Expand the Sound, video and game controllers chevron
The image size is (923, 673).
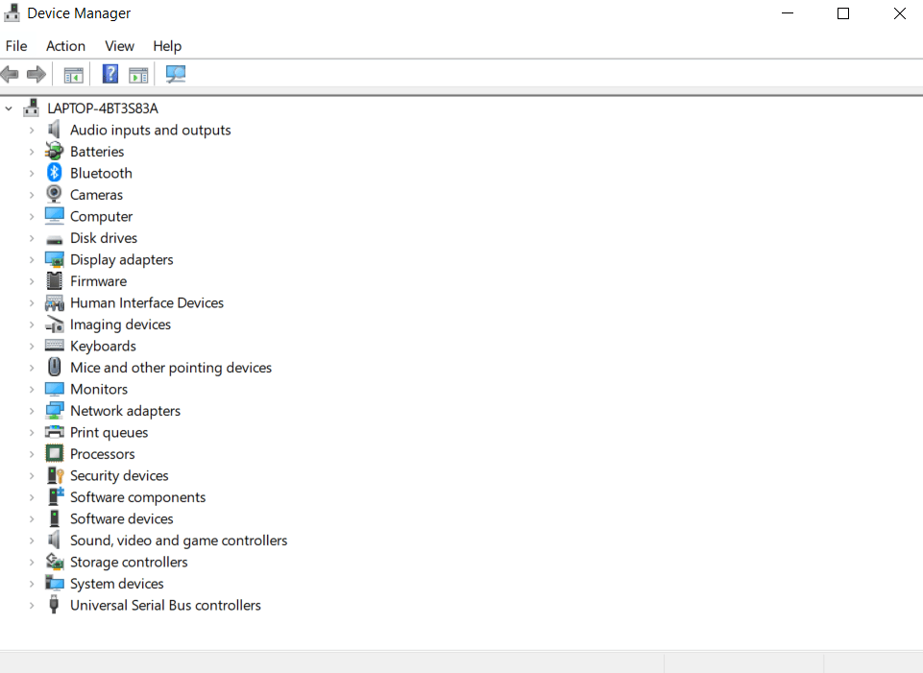[x=32, y=541]
